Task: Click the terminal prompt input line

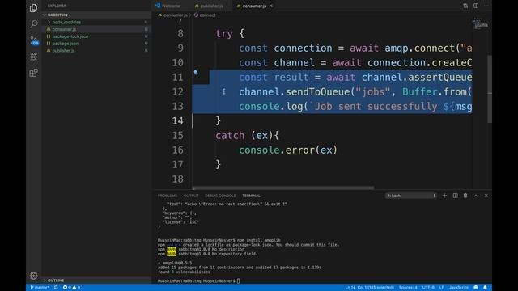Action: click(199, 281)
